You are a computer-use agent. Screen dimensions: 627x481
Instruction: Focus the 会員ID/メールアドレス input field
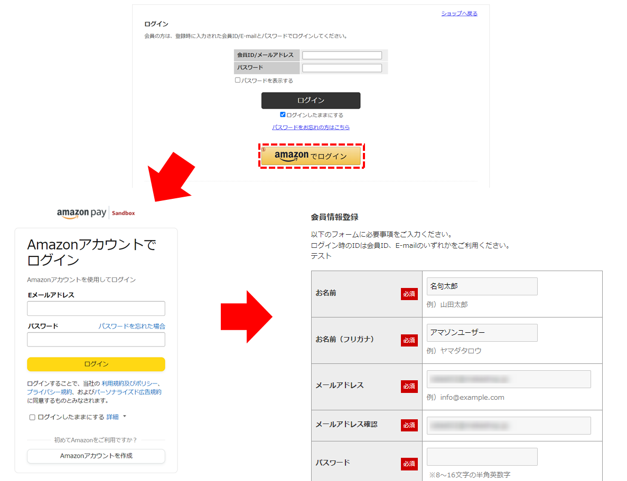click(x=342, y=55)
